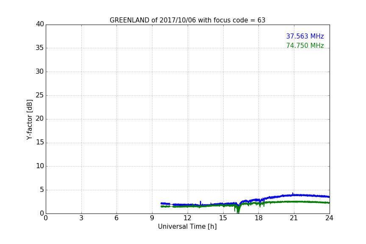Click the "Y-factor [dB]" axis label

tap(30, 119)
